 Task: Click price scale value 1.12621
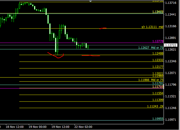[x=170, y=50]
